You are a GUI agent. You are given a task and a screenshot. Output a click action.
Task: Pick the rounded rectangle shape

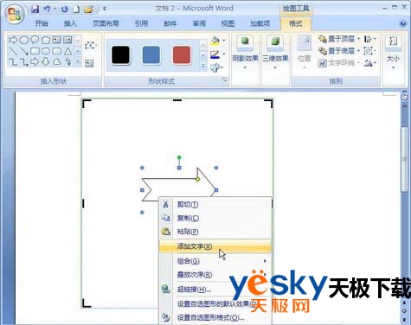pyautogui.click(x=57, y=51)
